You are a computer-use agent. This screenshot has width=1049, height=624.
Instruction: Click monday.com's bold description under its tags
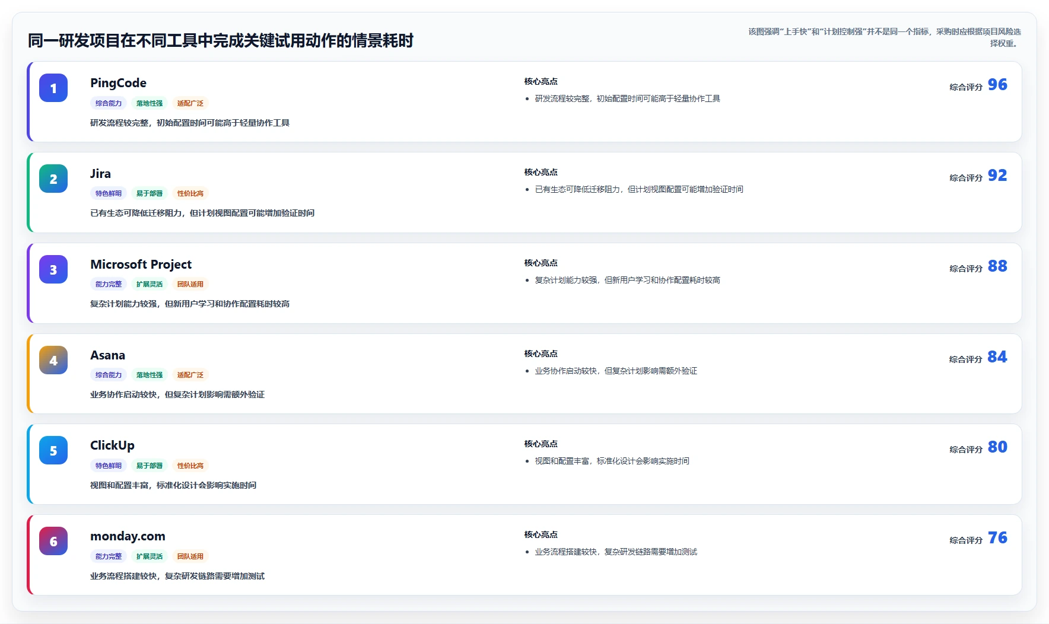[177, 577]
